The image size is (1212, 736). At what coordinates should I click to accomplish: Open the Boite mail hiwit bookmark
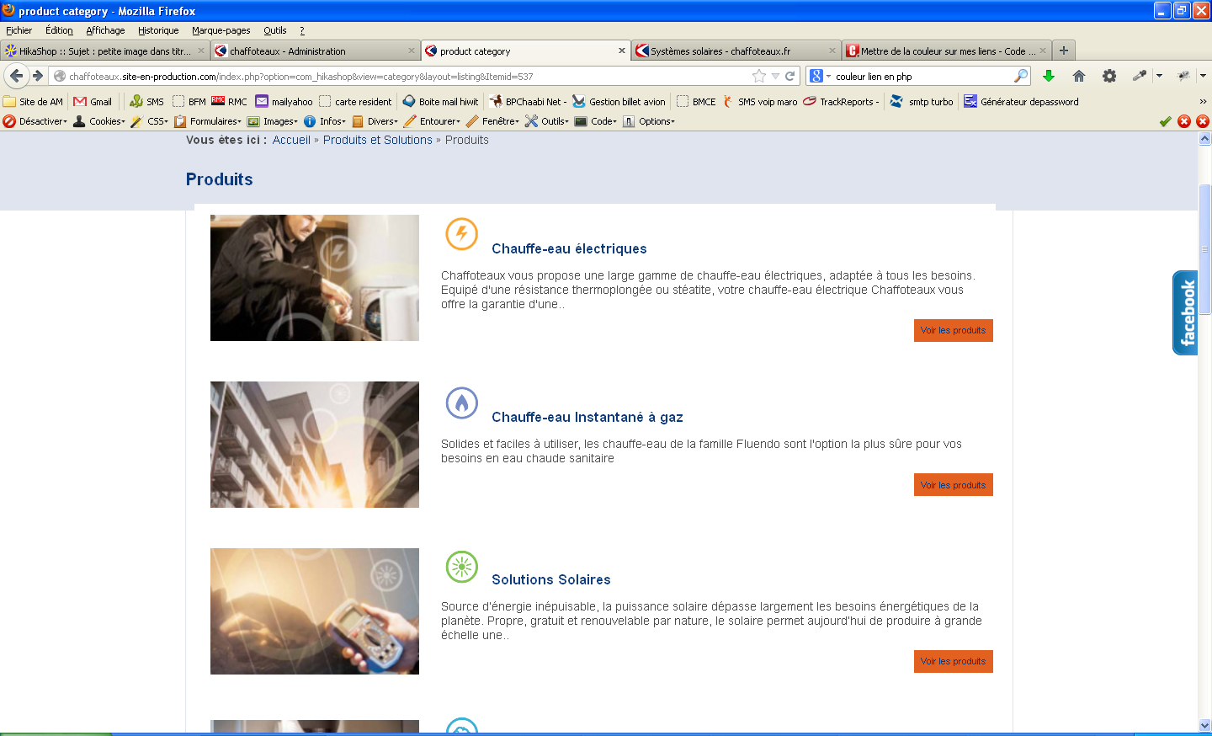point(440,102)
